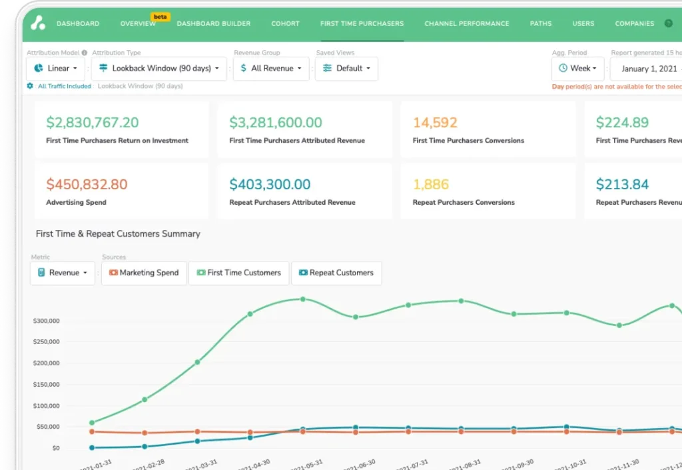This screenshot has width=682, height=470.
Task: Click the clock icon in Agg. Period selector
Action: [x=563, y=68]
